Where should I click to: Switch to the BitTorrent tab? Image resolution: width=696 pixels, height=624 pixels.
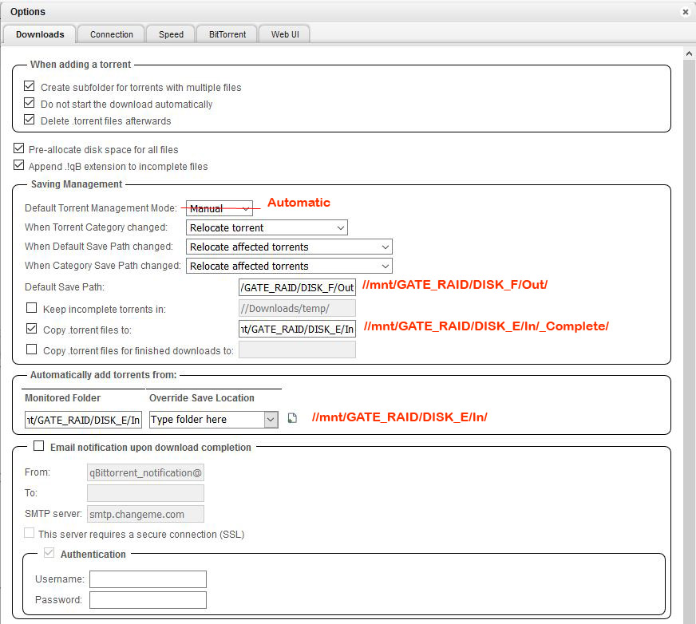click(227, 34)
